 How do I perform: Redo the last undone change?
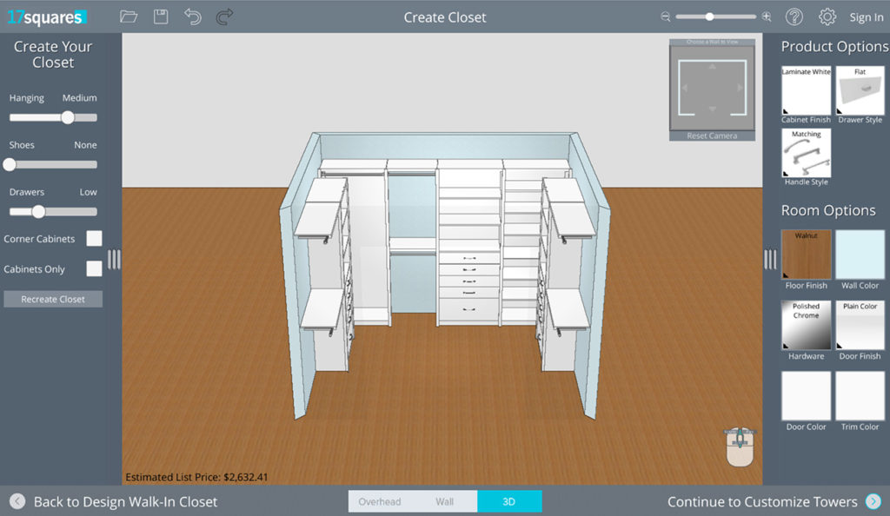pyautogui.click(x=224, y=16)
